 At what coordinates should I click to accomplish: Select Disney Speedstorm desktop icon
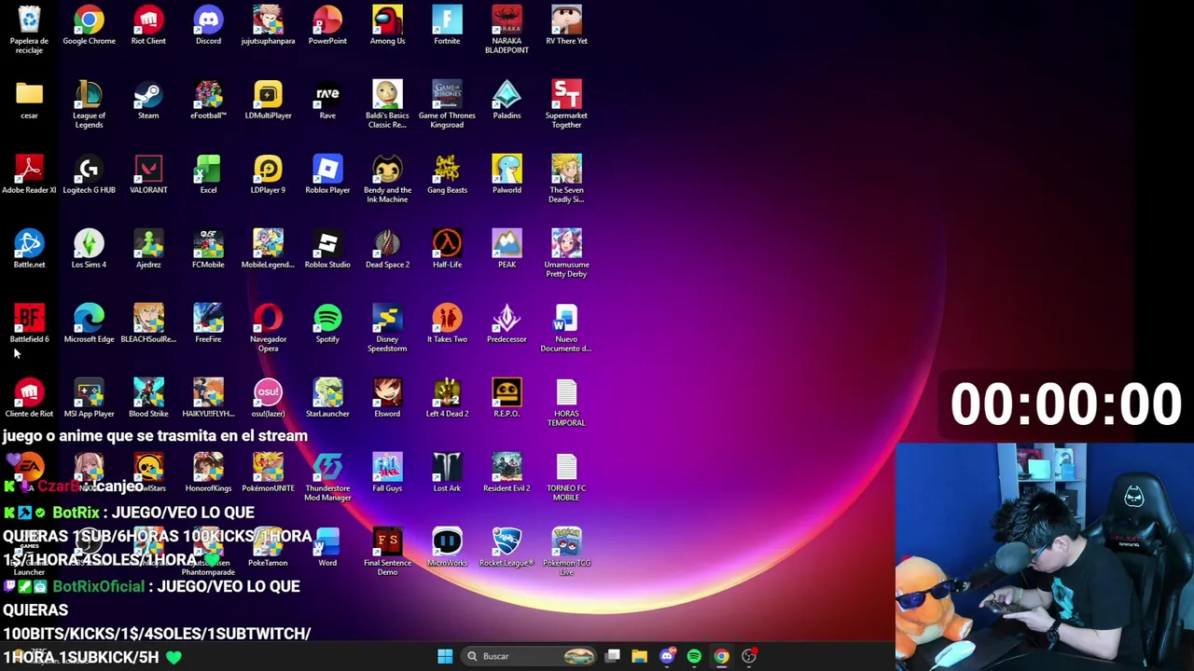tap(387, 327)
